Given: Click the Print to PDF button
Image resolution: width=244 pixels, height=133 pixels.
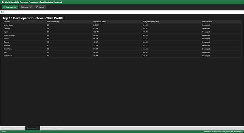Looking at the screenshot, I should tap(26, 7).
